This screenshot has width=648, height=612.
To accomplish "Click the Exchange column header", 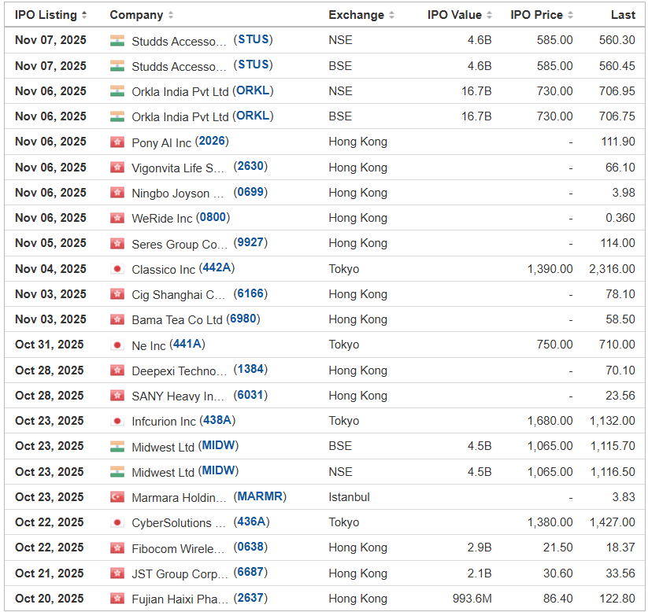I will [x=356, y=15].
